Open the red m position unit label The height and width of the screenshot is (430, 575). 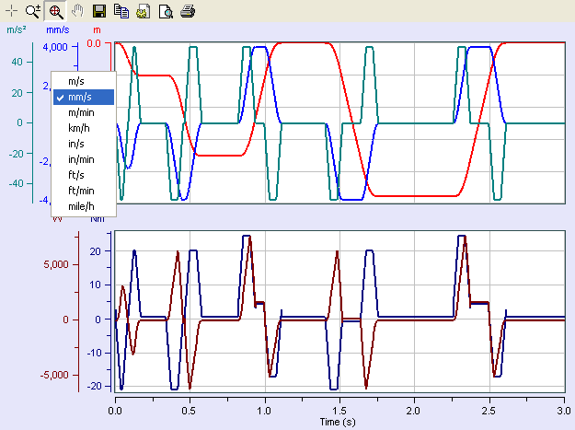(97, 30)
